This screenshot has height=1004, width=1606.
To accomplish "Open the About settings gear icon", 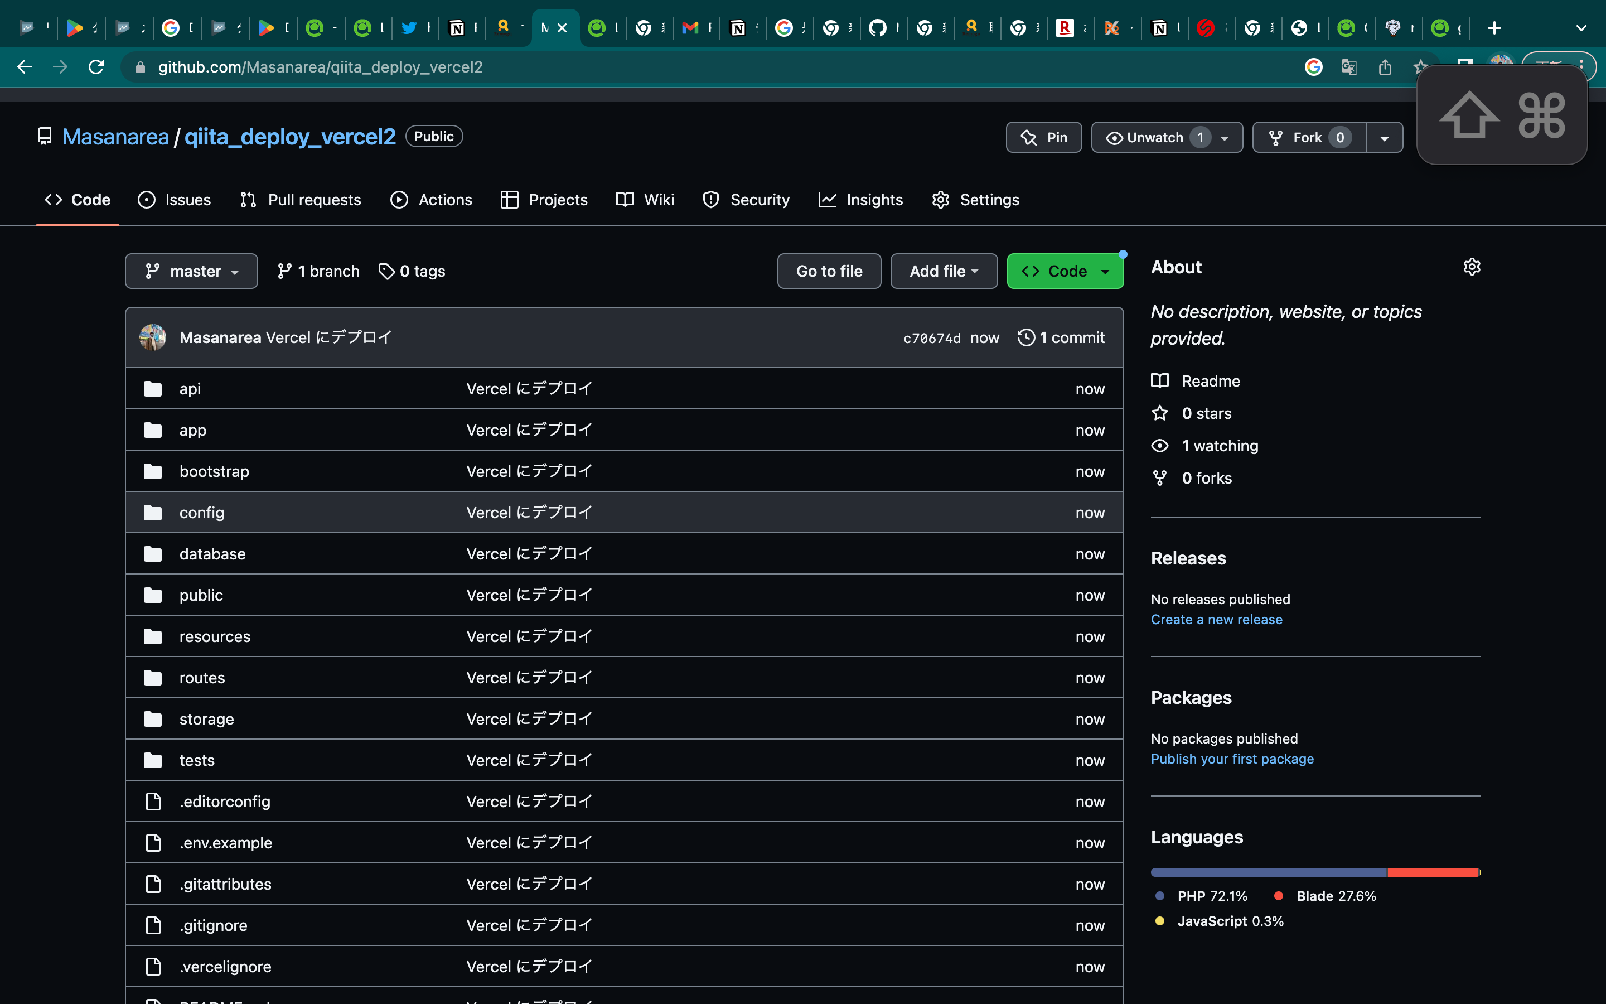I will coord(1472,266).
